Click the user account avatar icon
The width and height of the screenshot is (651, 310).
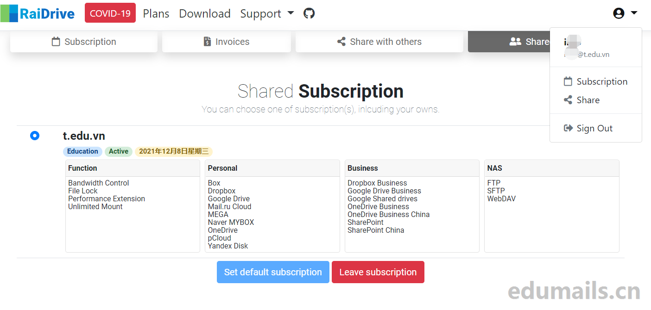(x=619, y=13)
